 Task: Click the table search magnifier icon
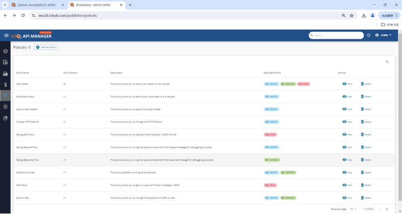[x=387, y=62]
